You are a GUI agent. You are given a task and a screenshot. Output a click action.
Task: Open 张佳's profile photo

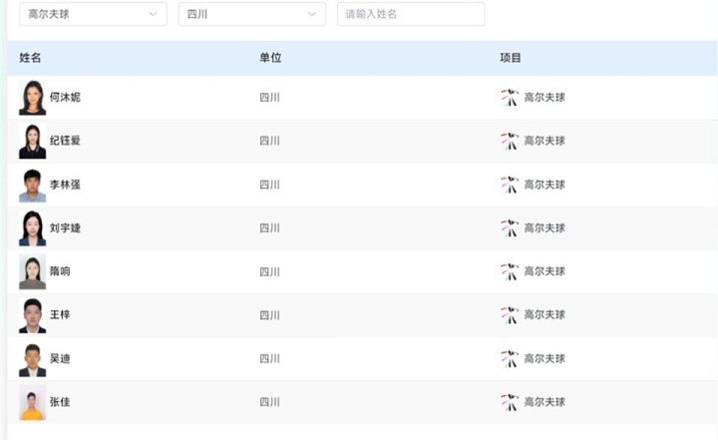32,402
